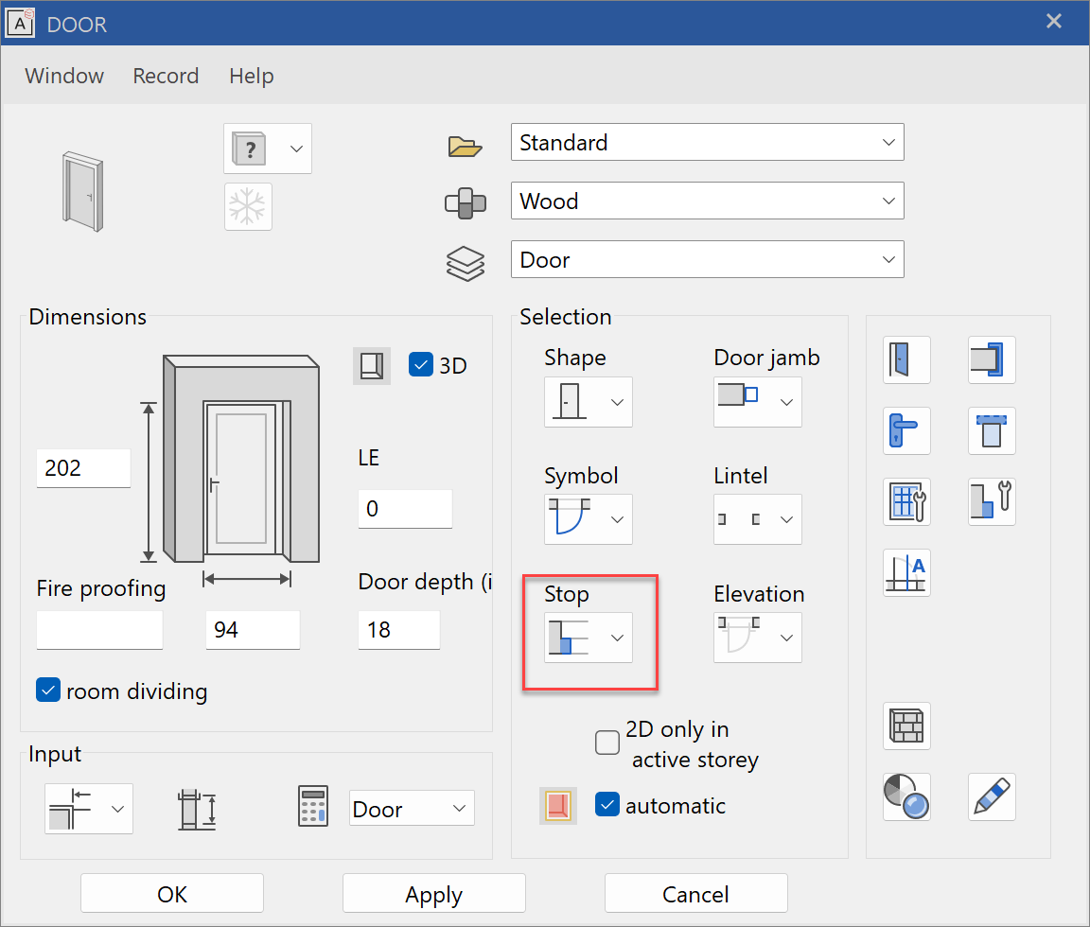Screen dimensions: 1090x927
Task: Click the material sphere preview icon
Action: point(906,796)
